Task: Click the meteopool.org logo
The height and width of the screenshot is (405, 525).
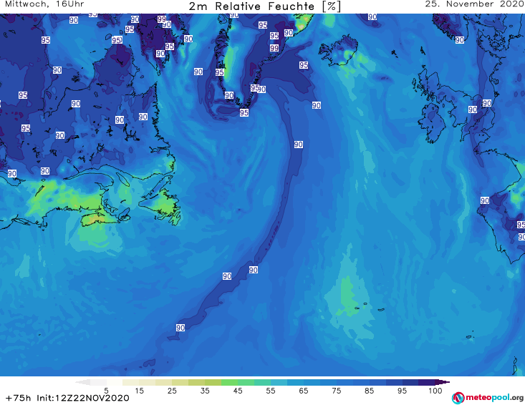Action: click(488, 398)
